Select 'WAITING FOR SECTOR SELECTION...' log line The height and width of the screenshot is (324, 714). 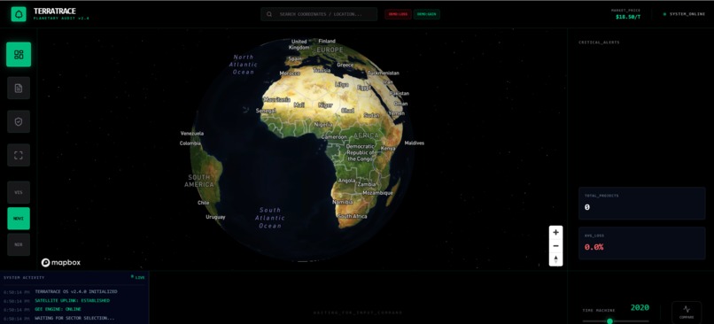74,318
